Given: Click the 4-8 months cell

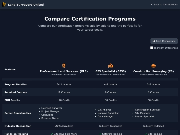Looking at the screenshot, I should [x=111, y=84].
